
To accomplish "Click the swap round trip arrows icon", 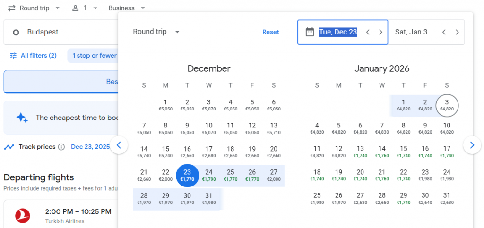I will pos(11,8).
